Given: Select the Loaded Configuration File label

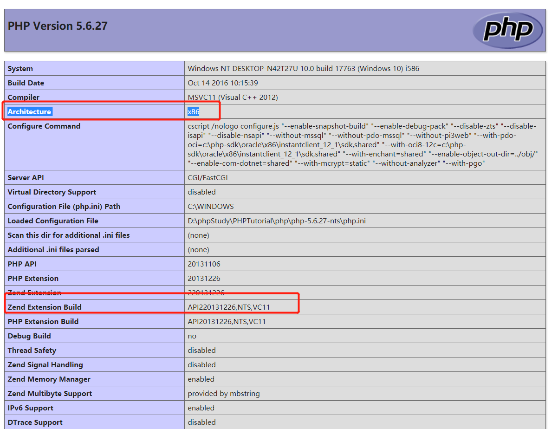Looking at the screenshot, I should [x=53, y=221].
